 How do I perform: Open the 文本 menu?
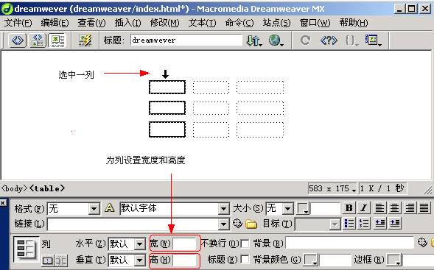pyautogui.click(x=202, y=23)
